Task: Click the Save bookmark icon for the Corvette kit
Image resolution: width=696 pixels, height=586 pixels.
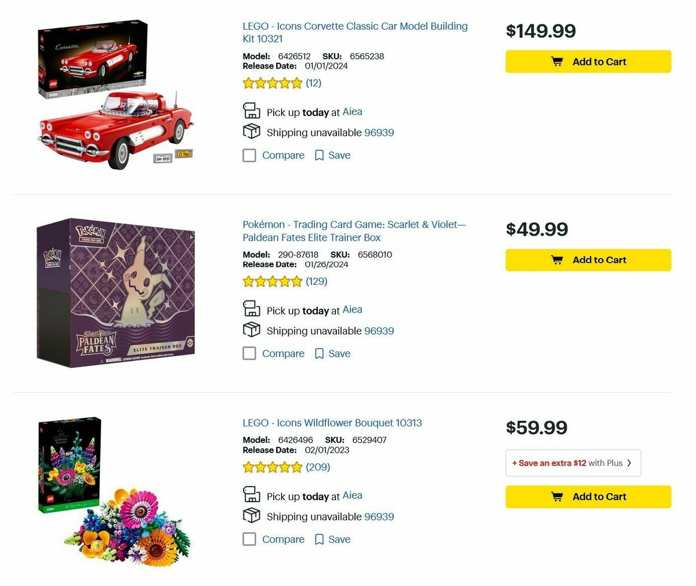Action: tap(319, 155)
